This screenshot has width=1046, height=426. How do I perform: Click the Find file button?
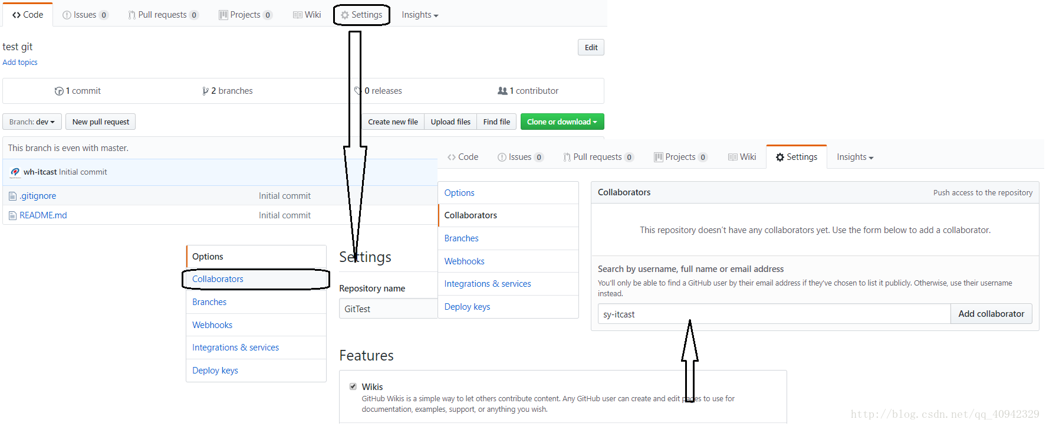pos(496,122)
